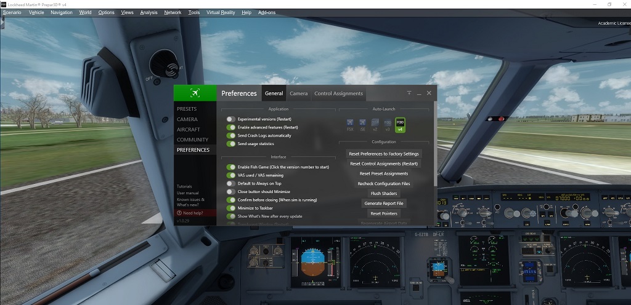631x305 pixels.
Task: Toggle Enable advanced features (Restart)
Action: (231, 127)
